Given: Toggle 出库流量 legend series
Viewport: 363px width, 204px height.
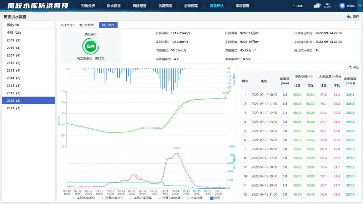Looking at the screenshot, I should coord(194,198).
